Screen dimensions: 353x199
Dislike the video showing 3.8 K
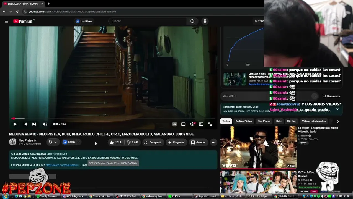point(132,142)
